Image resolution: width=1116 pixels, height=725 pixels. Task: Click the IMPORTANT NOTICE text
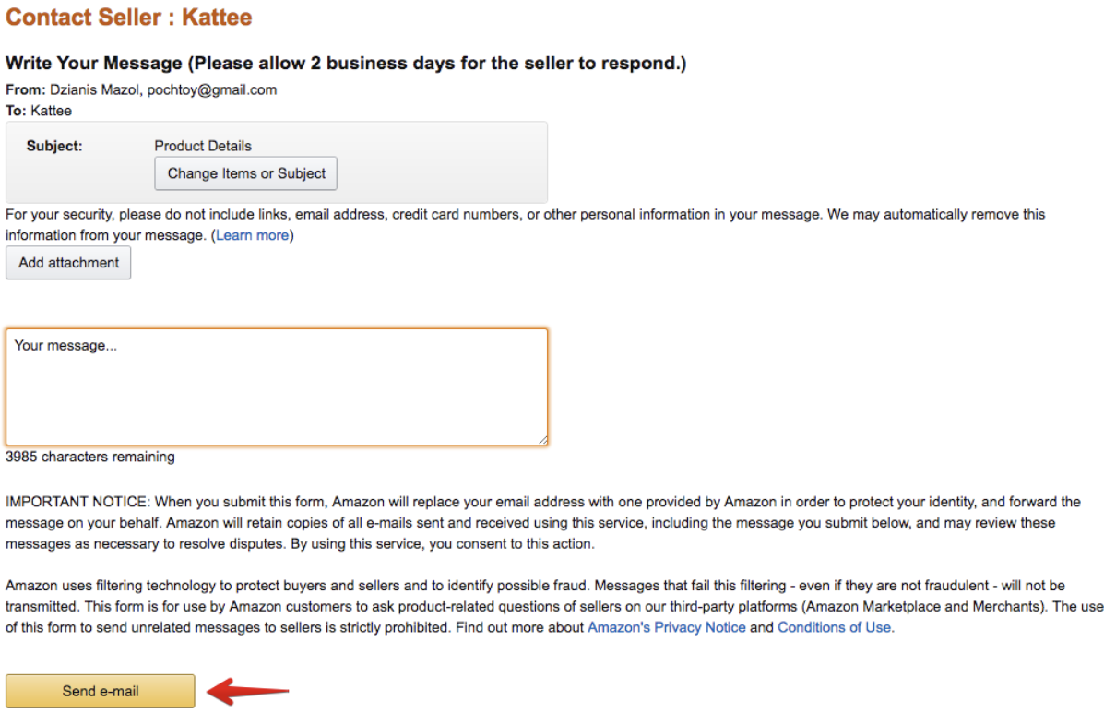(x=77, y=502)
